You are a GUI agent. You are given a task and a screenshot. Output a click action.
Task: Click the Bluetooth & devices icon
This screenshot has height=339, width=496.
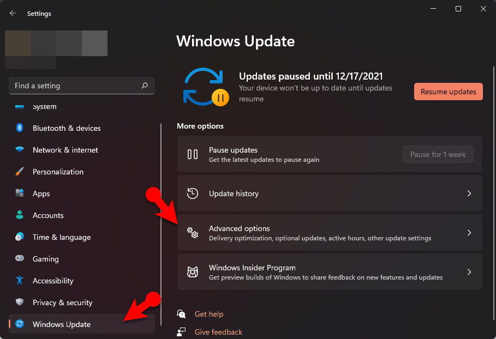coord(20,128)
